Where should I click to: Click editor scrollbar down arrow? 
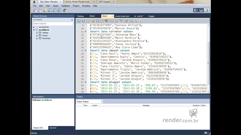pos(208,92)
